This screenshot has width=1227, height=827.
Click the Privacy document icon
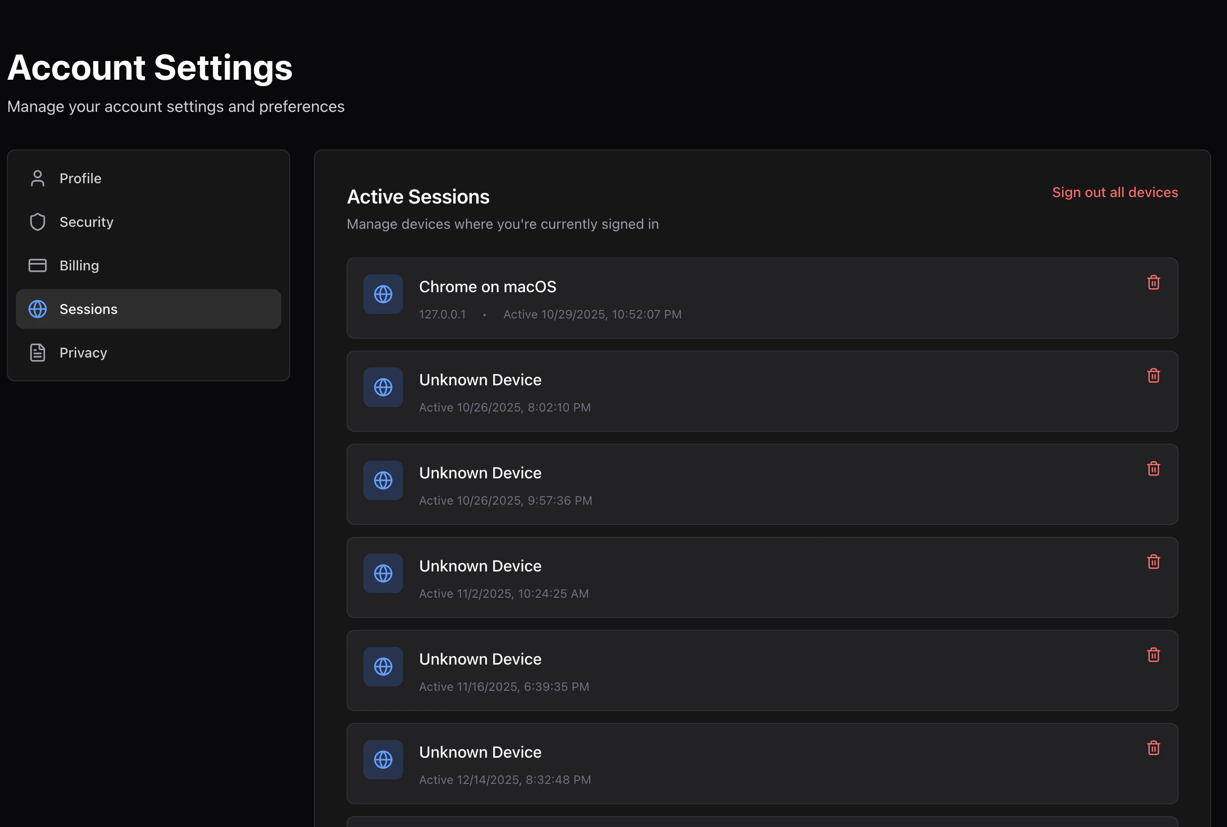click(38, 352)
